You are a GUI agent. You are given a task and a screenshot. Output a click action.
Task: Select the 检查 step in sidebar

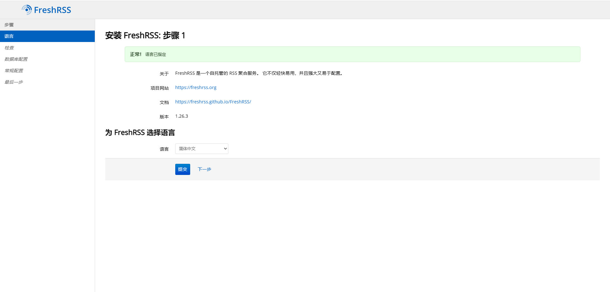[x=47, y=48]
